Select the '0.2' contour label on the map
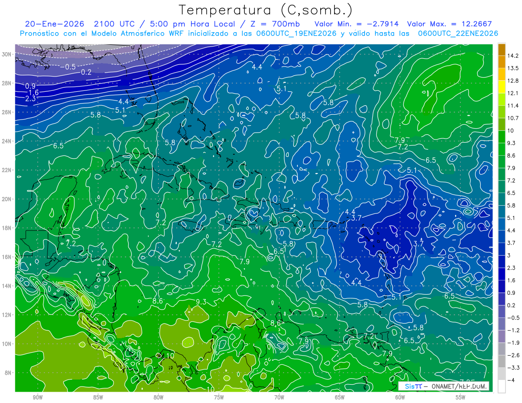Image resolution: width=522 pixels, height=403 pixels. [x=86, y=72]
